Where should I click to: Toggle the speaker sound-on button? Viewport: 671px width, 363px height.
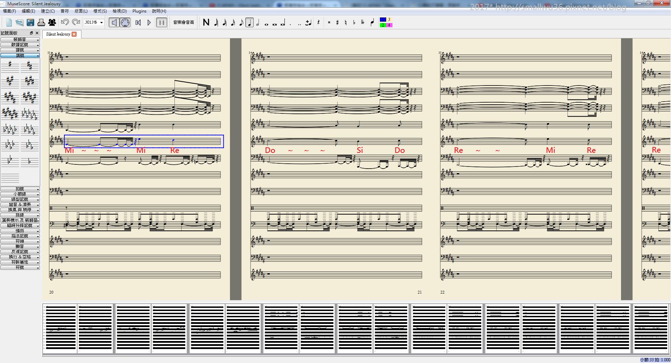(114, 22)
